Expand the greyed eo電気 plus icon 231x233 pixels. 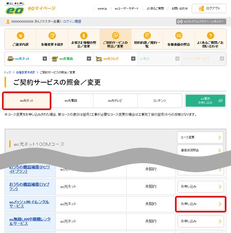[178, 59]
